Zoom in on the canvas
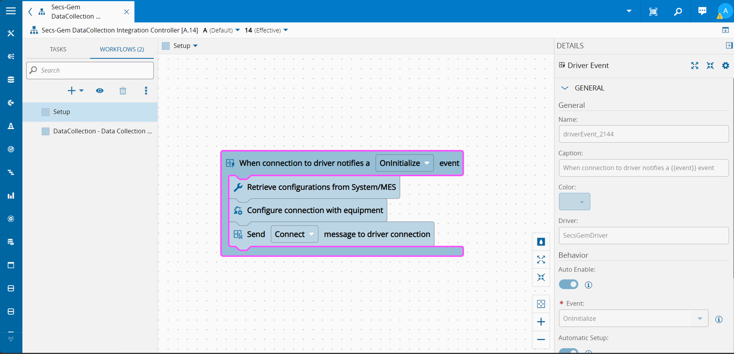734x354 pixels. pos(541,322)
